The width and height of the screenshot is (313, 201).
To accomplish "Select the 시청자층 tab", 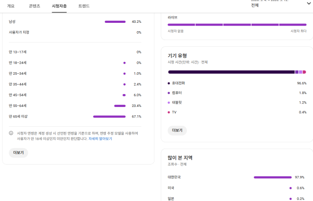I will [59, 6].
